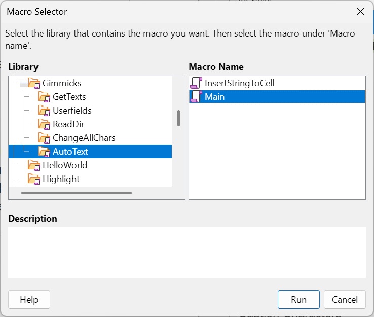Click the Library horizontal scrollbar thumb
Image resolution: width=374 pixels, height=317 pixels.
click(x=77, y=193)
